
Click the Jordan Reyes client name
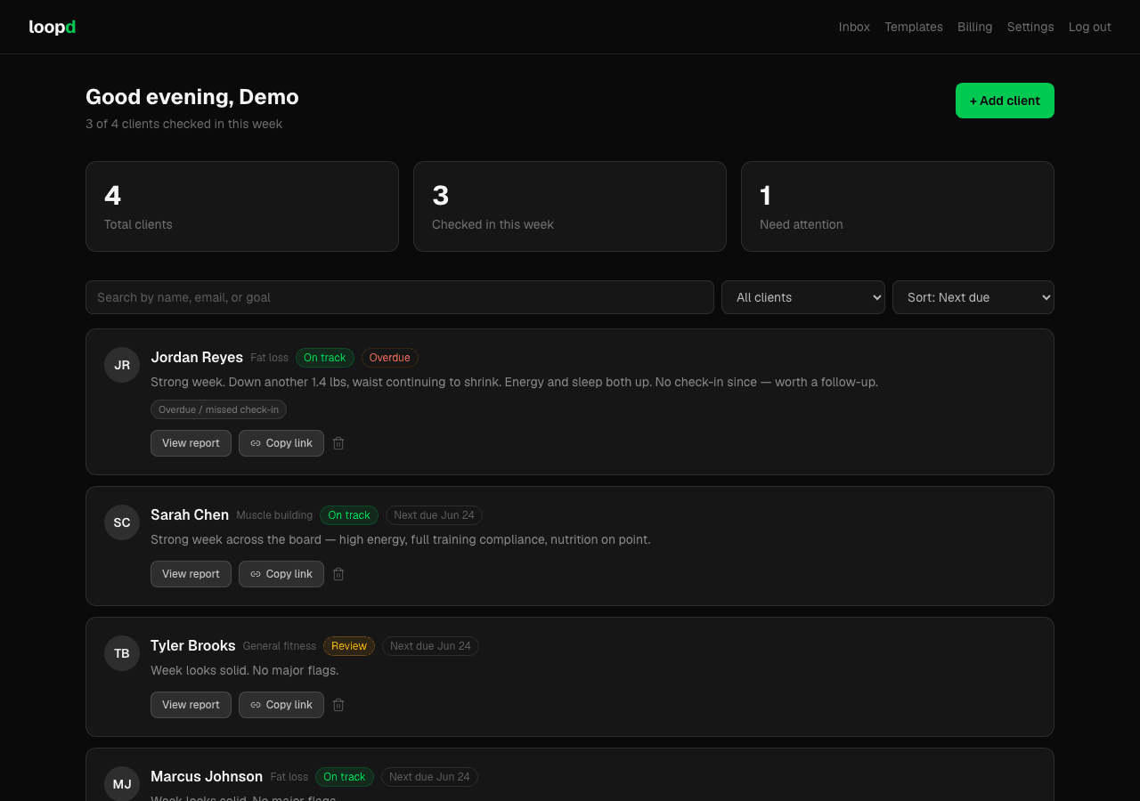coord(197,357)
